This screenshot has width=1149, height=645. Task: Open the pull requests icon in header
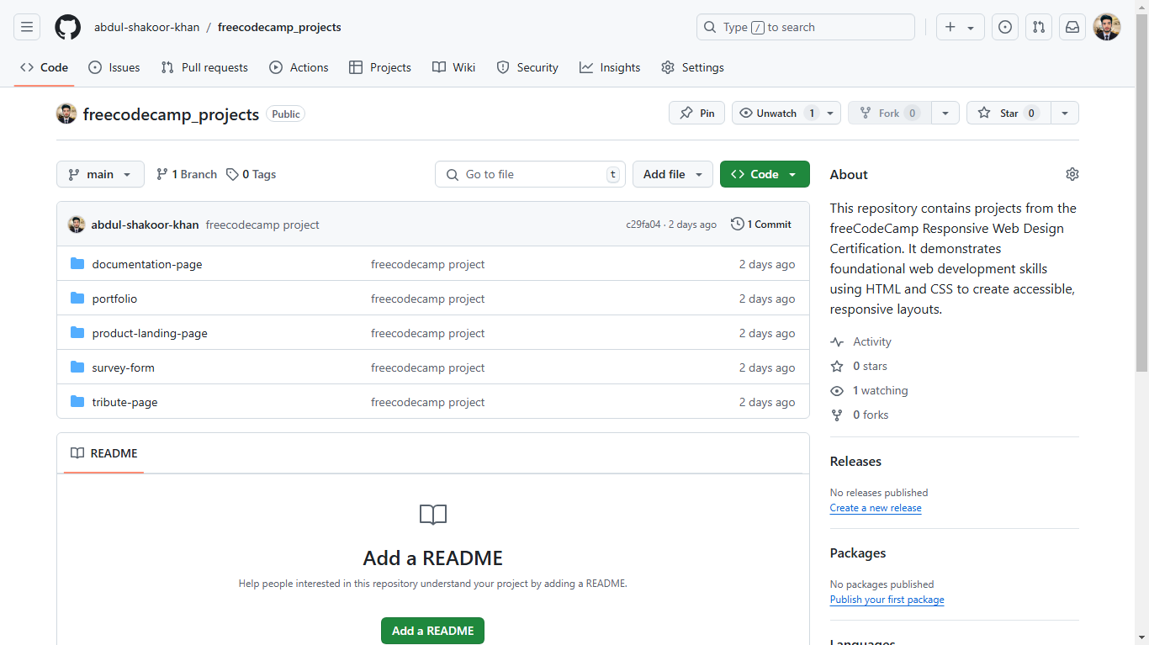(x=1039, y=27)
